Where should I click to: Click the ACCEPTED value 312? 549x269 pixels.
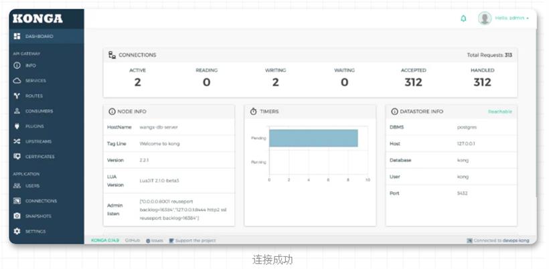pyautogui.click(x=414, y=82)
